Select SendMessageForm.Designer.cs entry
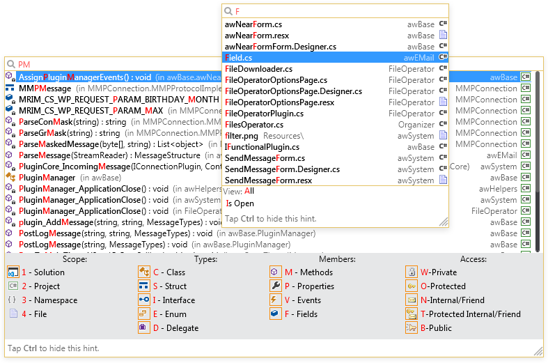This screenshot has width=548, height=363. tap(335, 169)
